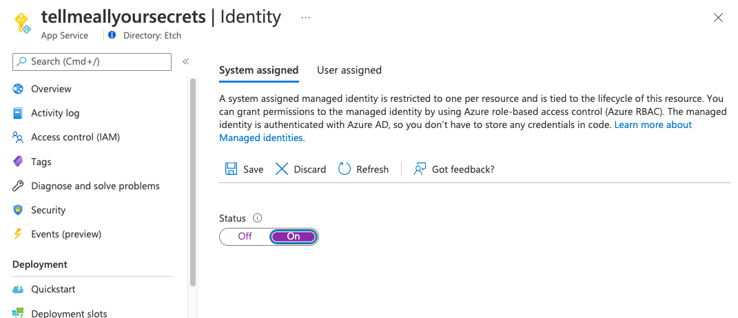The image size is (738, 318).
Task: Click the Security shield icon
Action: 18,210
